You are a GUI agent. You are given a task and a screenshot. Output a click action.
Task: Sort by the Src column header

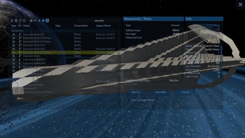[x=20, y=26]
